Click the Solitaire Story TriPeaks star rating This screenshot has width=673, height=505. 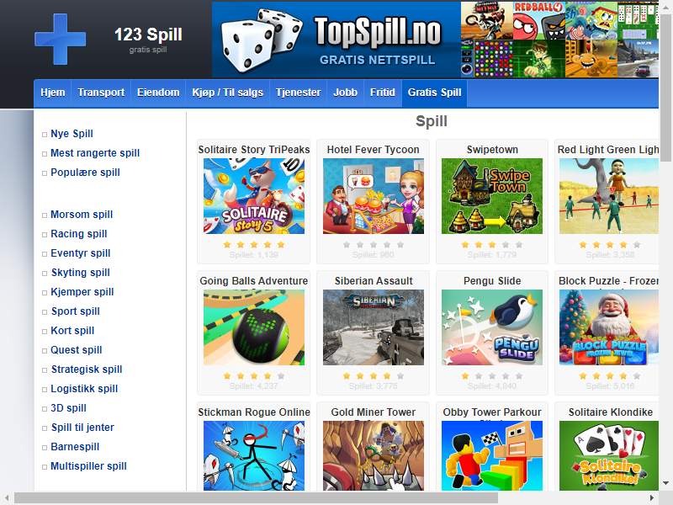tap(254, 245)
